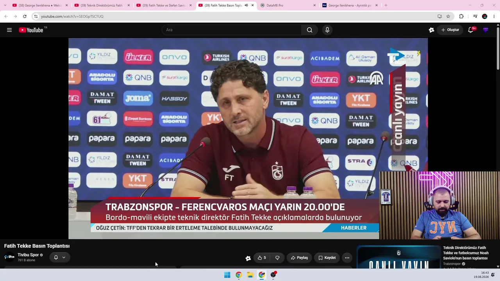Go back in browser history
This screenshot has width=500, height=281.
point(6,16)
